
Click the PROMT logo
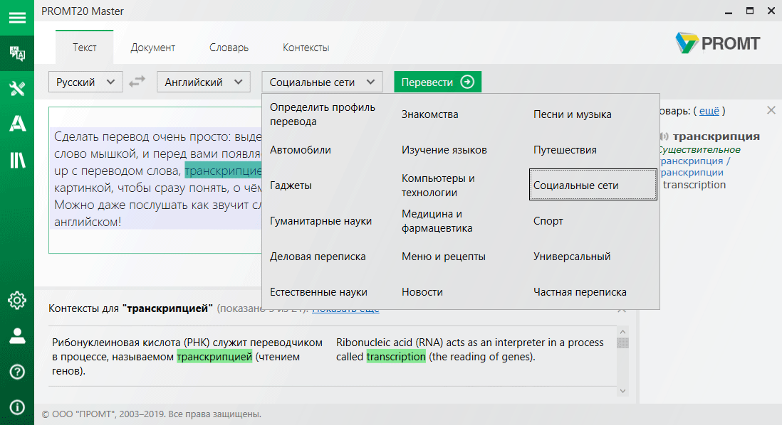coord(718,43)
